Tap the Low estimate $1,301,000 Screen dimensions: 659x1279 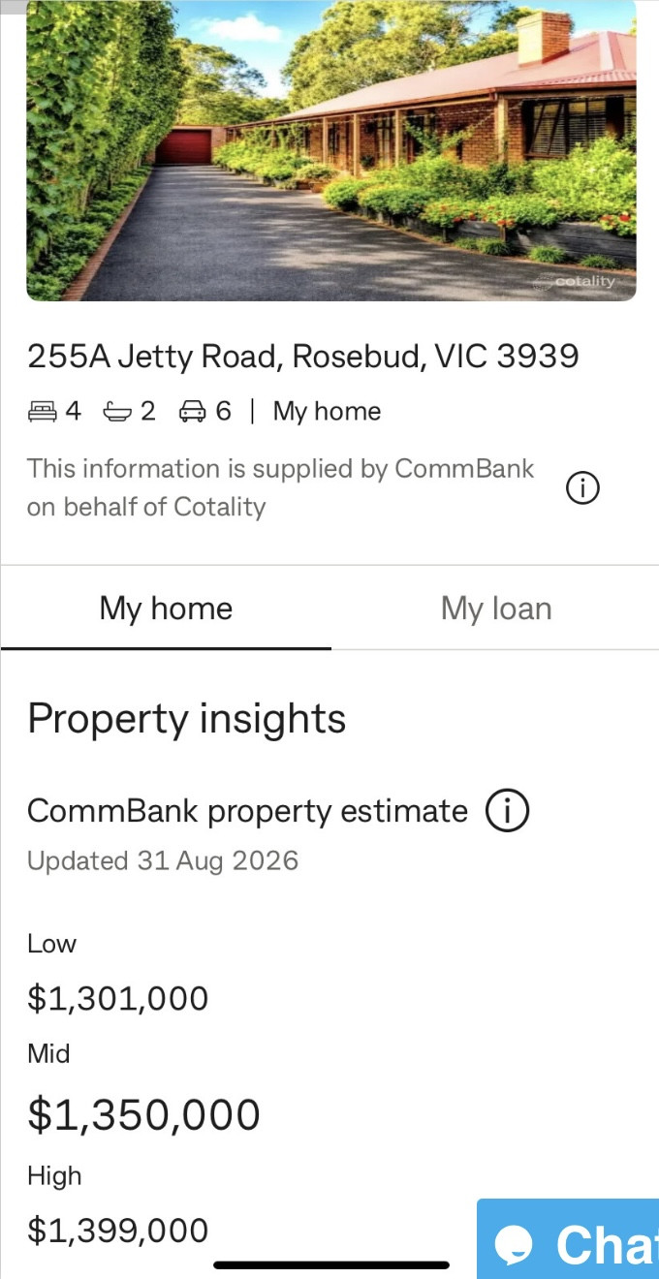pyautogui.click(x=118, y=998)
